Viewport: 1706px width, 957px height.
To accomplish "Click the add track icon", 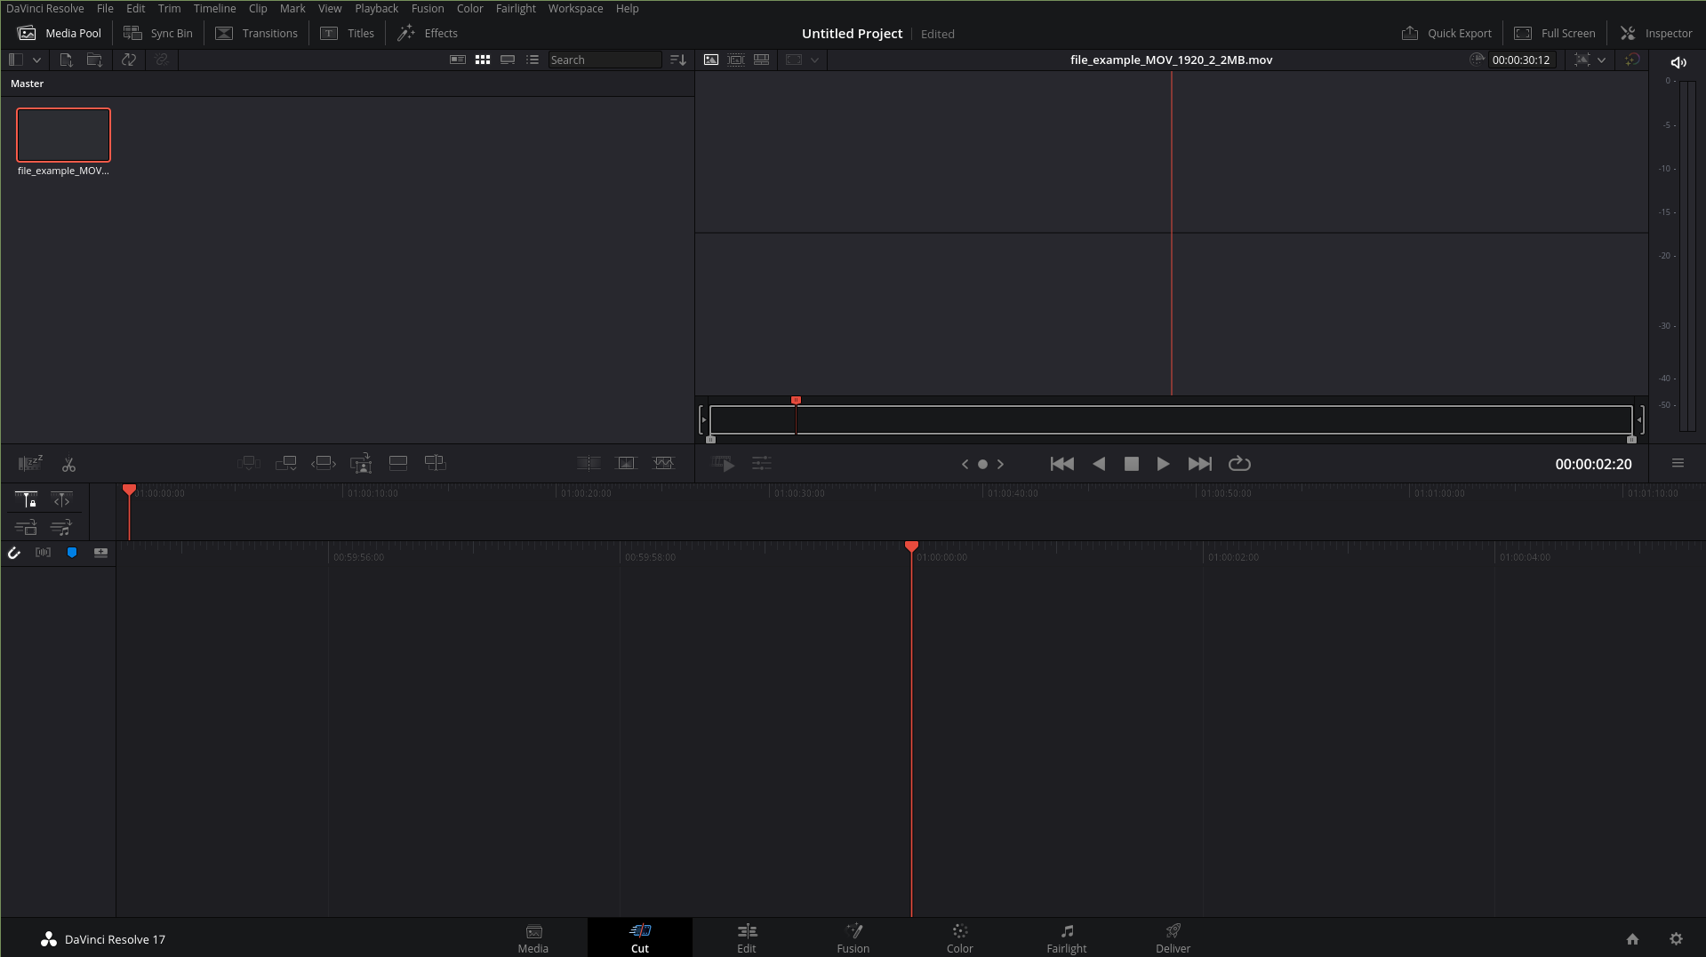I will 100,553.
